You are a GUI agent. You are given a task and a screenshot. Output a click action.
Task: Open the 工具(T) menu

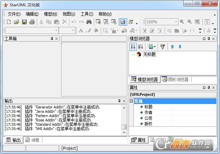click(87, 14)
